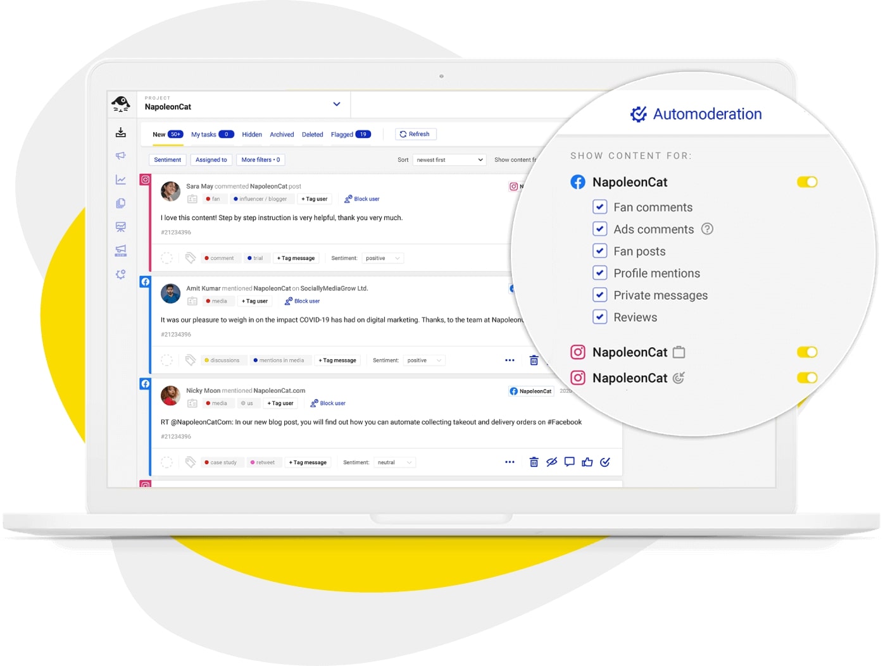Open Sara May's user profile card icon

(x=192, y=199)
